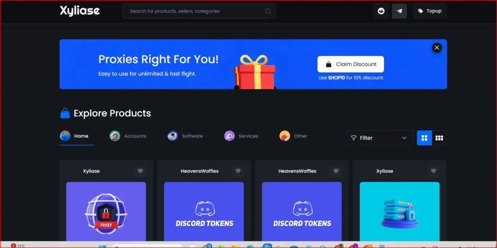Favorite the Xyliase proxy product heart
Viewport: 497px width, 248px height.
coord(140,171)
